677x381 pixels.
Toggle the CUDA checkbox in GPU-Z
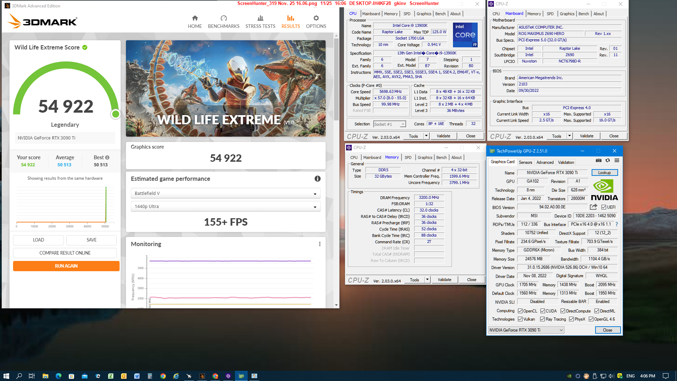pos(543,311)
